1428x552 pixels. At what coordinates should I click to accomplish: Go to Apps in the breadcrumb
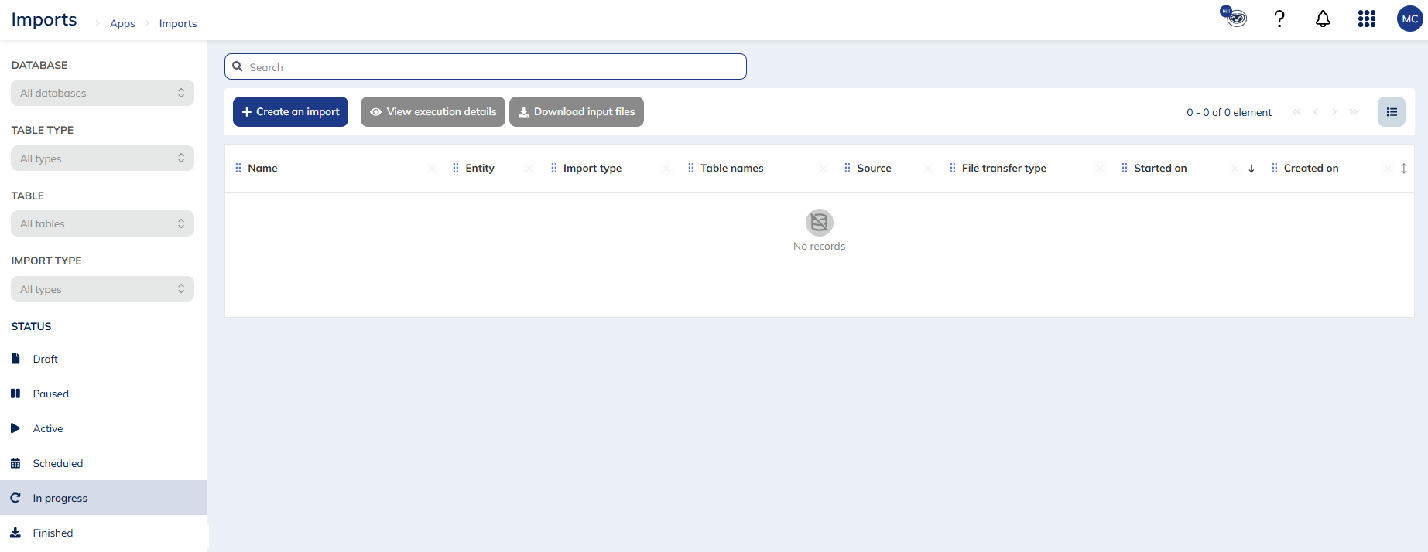[122, 24]
